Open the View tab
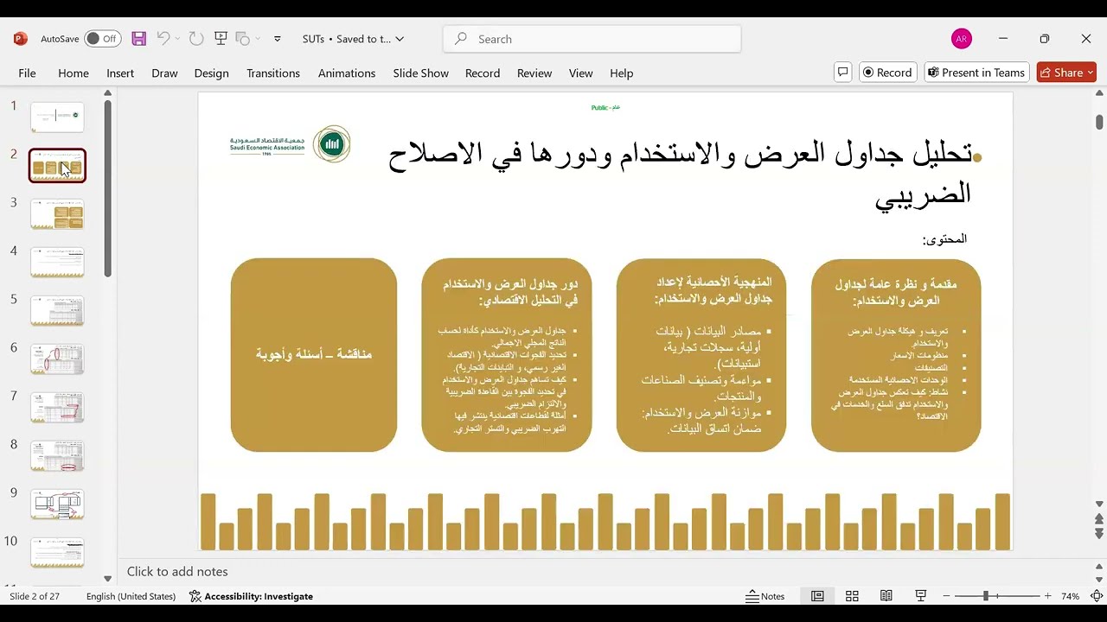 (580, 73)
